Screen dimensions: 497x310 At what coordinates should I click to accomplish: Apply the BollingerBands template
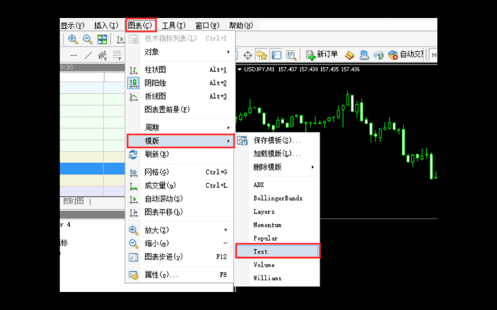pyautogui.click(x=277, y=198)
